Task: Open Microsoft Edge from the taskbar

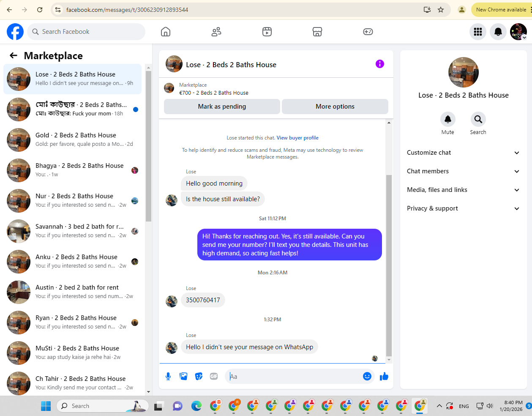Action: click(196, 406)
